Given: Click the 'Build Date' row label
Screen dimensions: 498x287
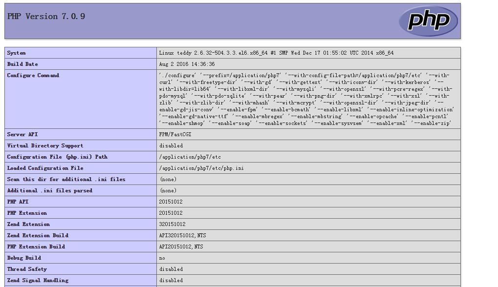Looking at the screenshot, I should click(22, 64).
